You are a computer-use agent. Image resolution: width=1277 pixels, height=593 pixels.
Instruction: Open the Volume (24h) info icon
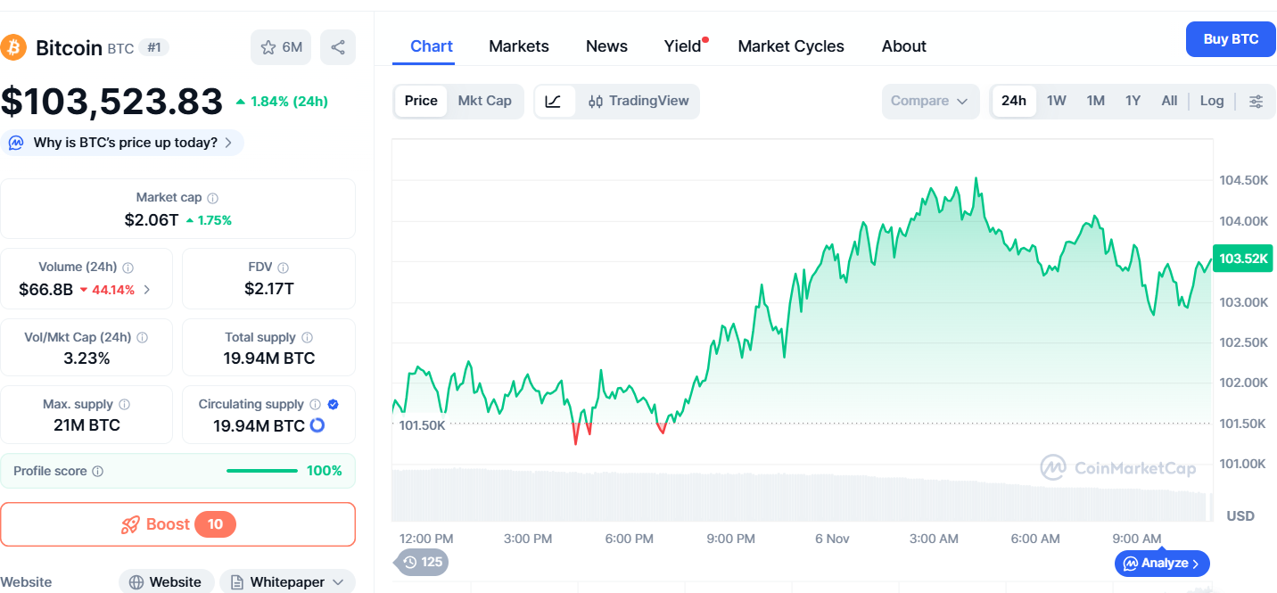(x=128, y=268)
